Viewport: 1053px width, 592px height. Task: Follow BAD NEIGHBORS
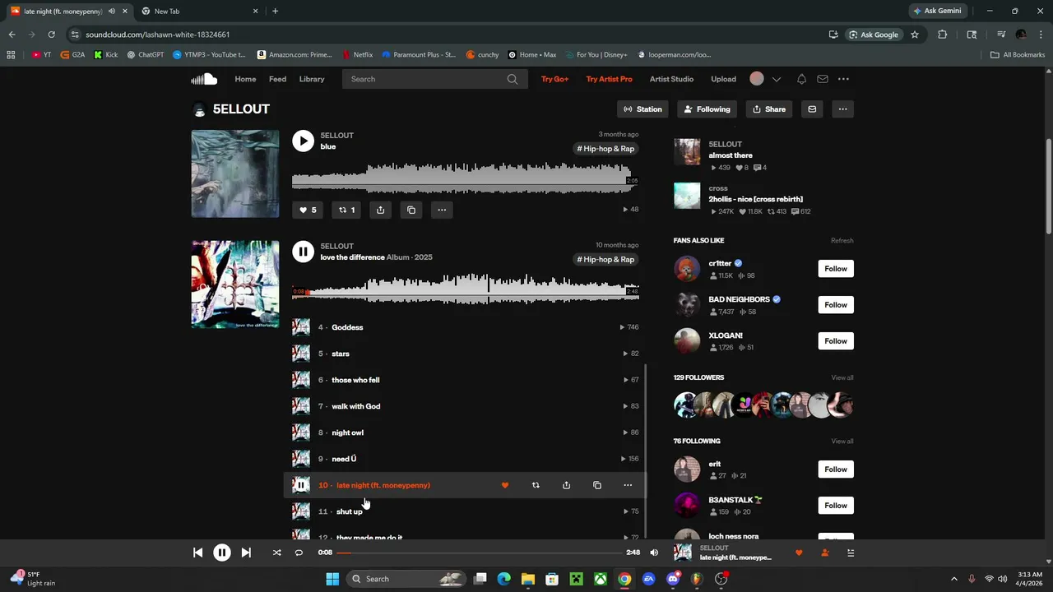[836, 305]
